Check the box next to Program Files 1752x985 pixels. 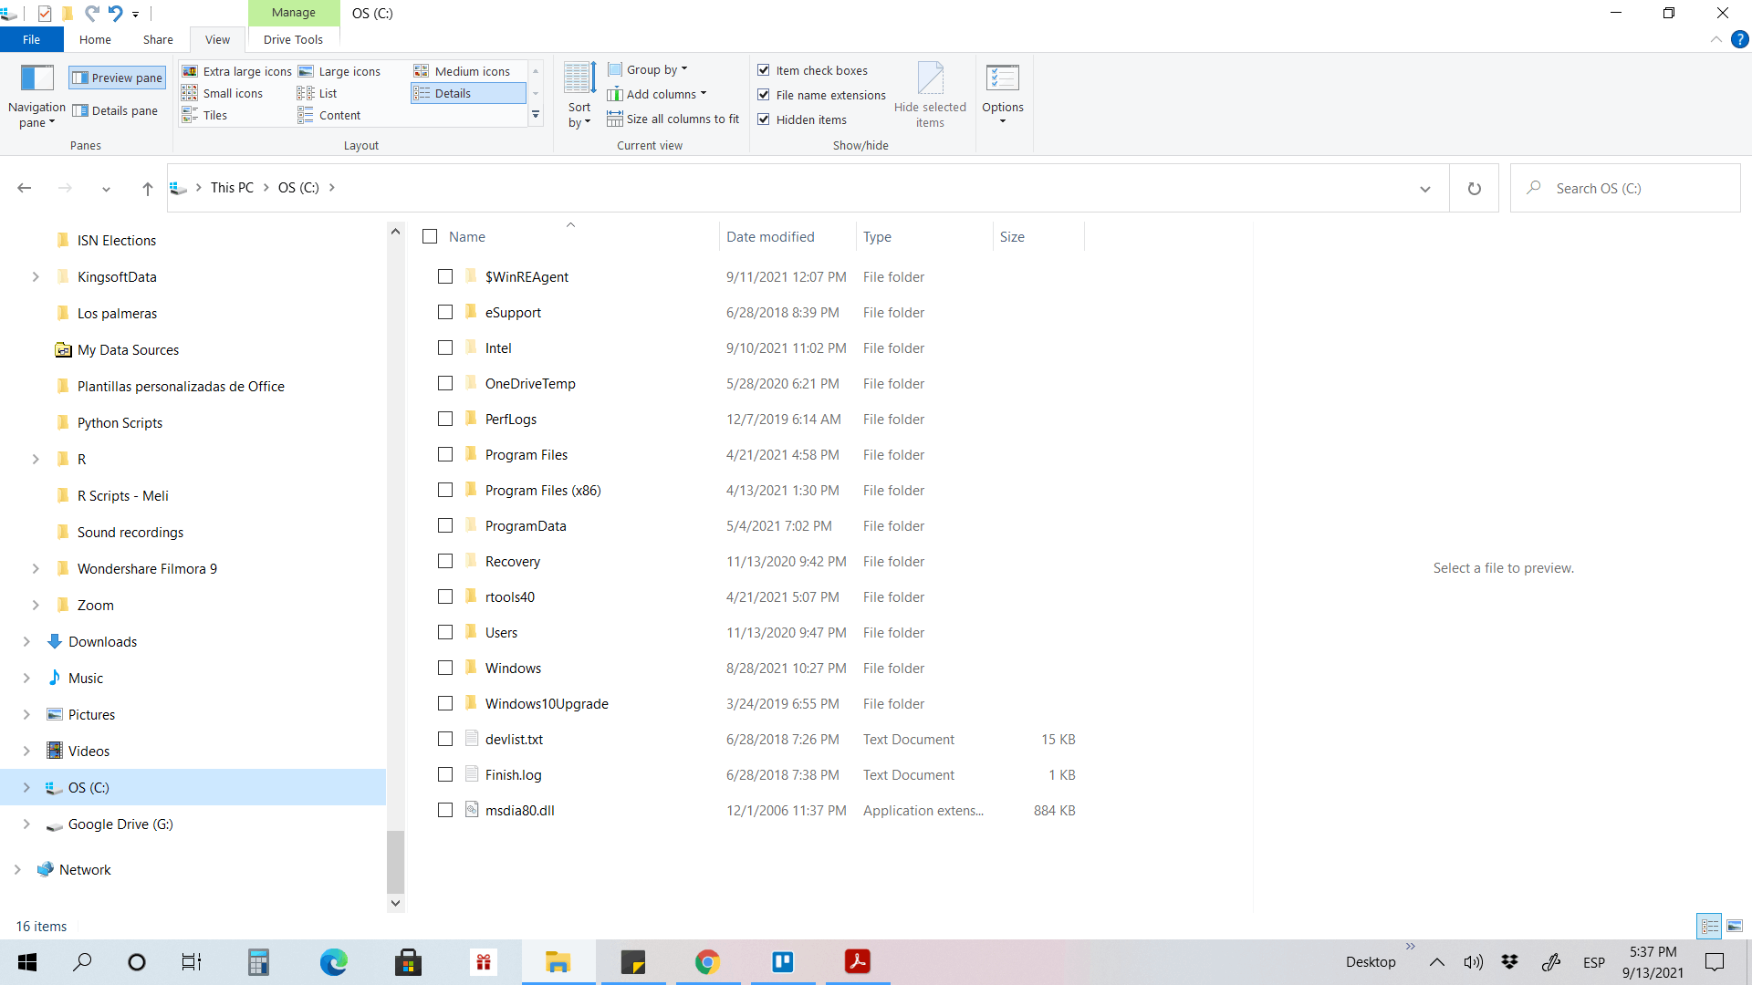[x=445, y=454]
